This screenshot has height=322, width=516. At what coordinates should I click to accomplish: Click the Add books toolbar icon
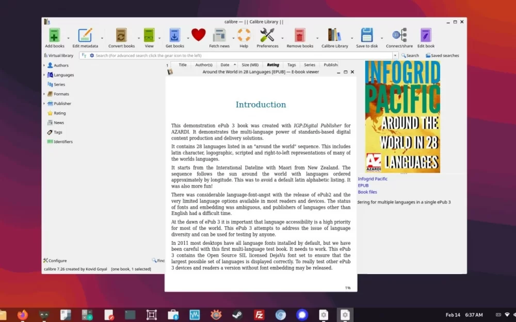click(54, 35)
